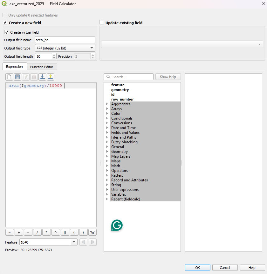The image size is (267, 274).
Task: Toggle 'Only update 0 selected features' checkbox
Action: [x=5, y=15]
